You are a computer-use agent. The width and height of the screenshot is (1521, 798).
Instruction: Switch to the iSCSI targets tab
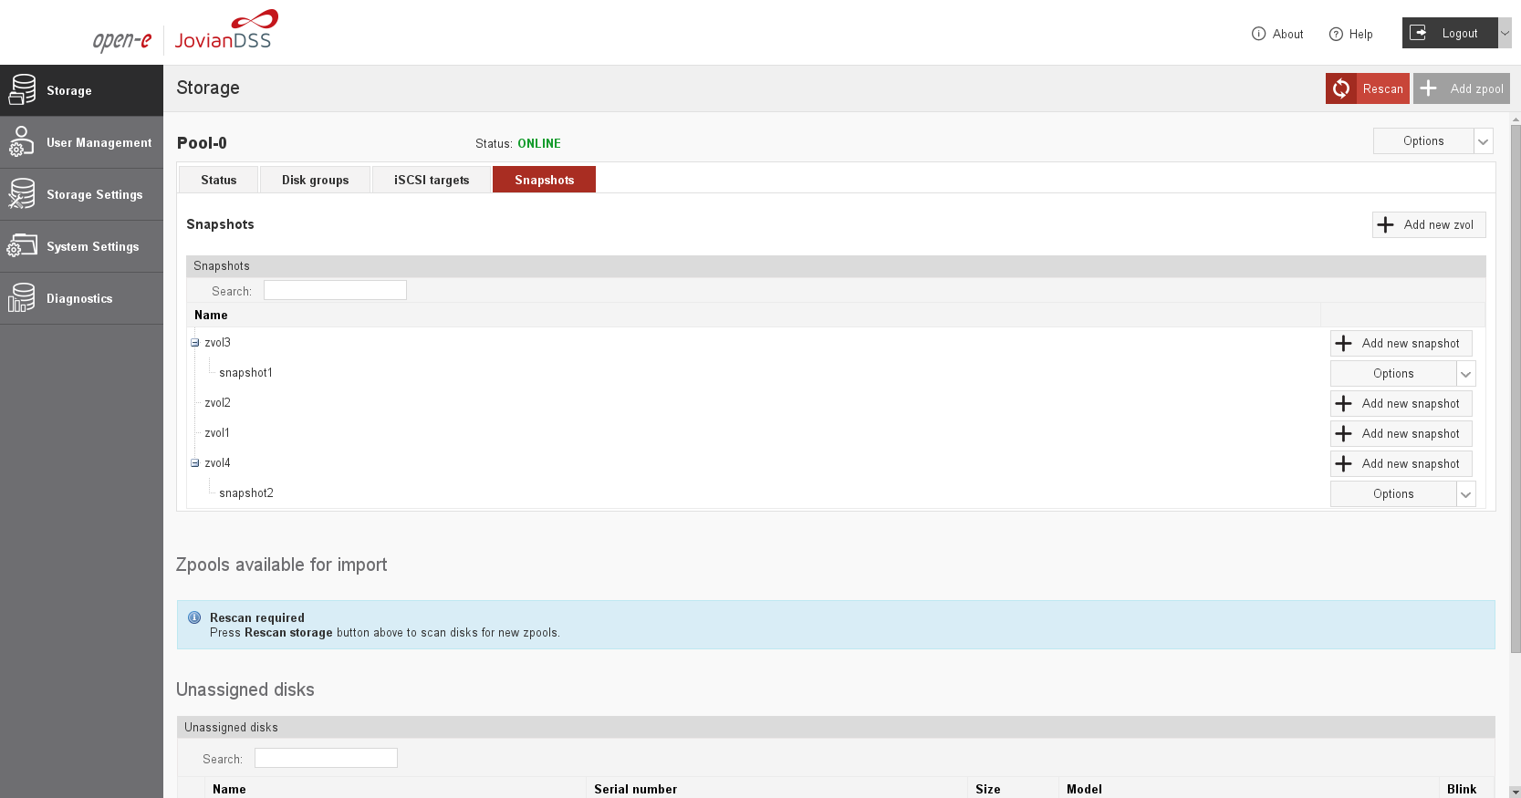[432, 180]
